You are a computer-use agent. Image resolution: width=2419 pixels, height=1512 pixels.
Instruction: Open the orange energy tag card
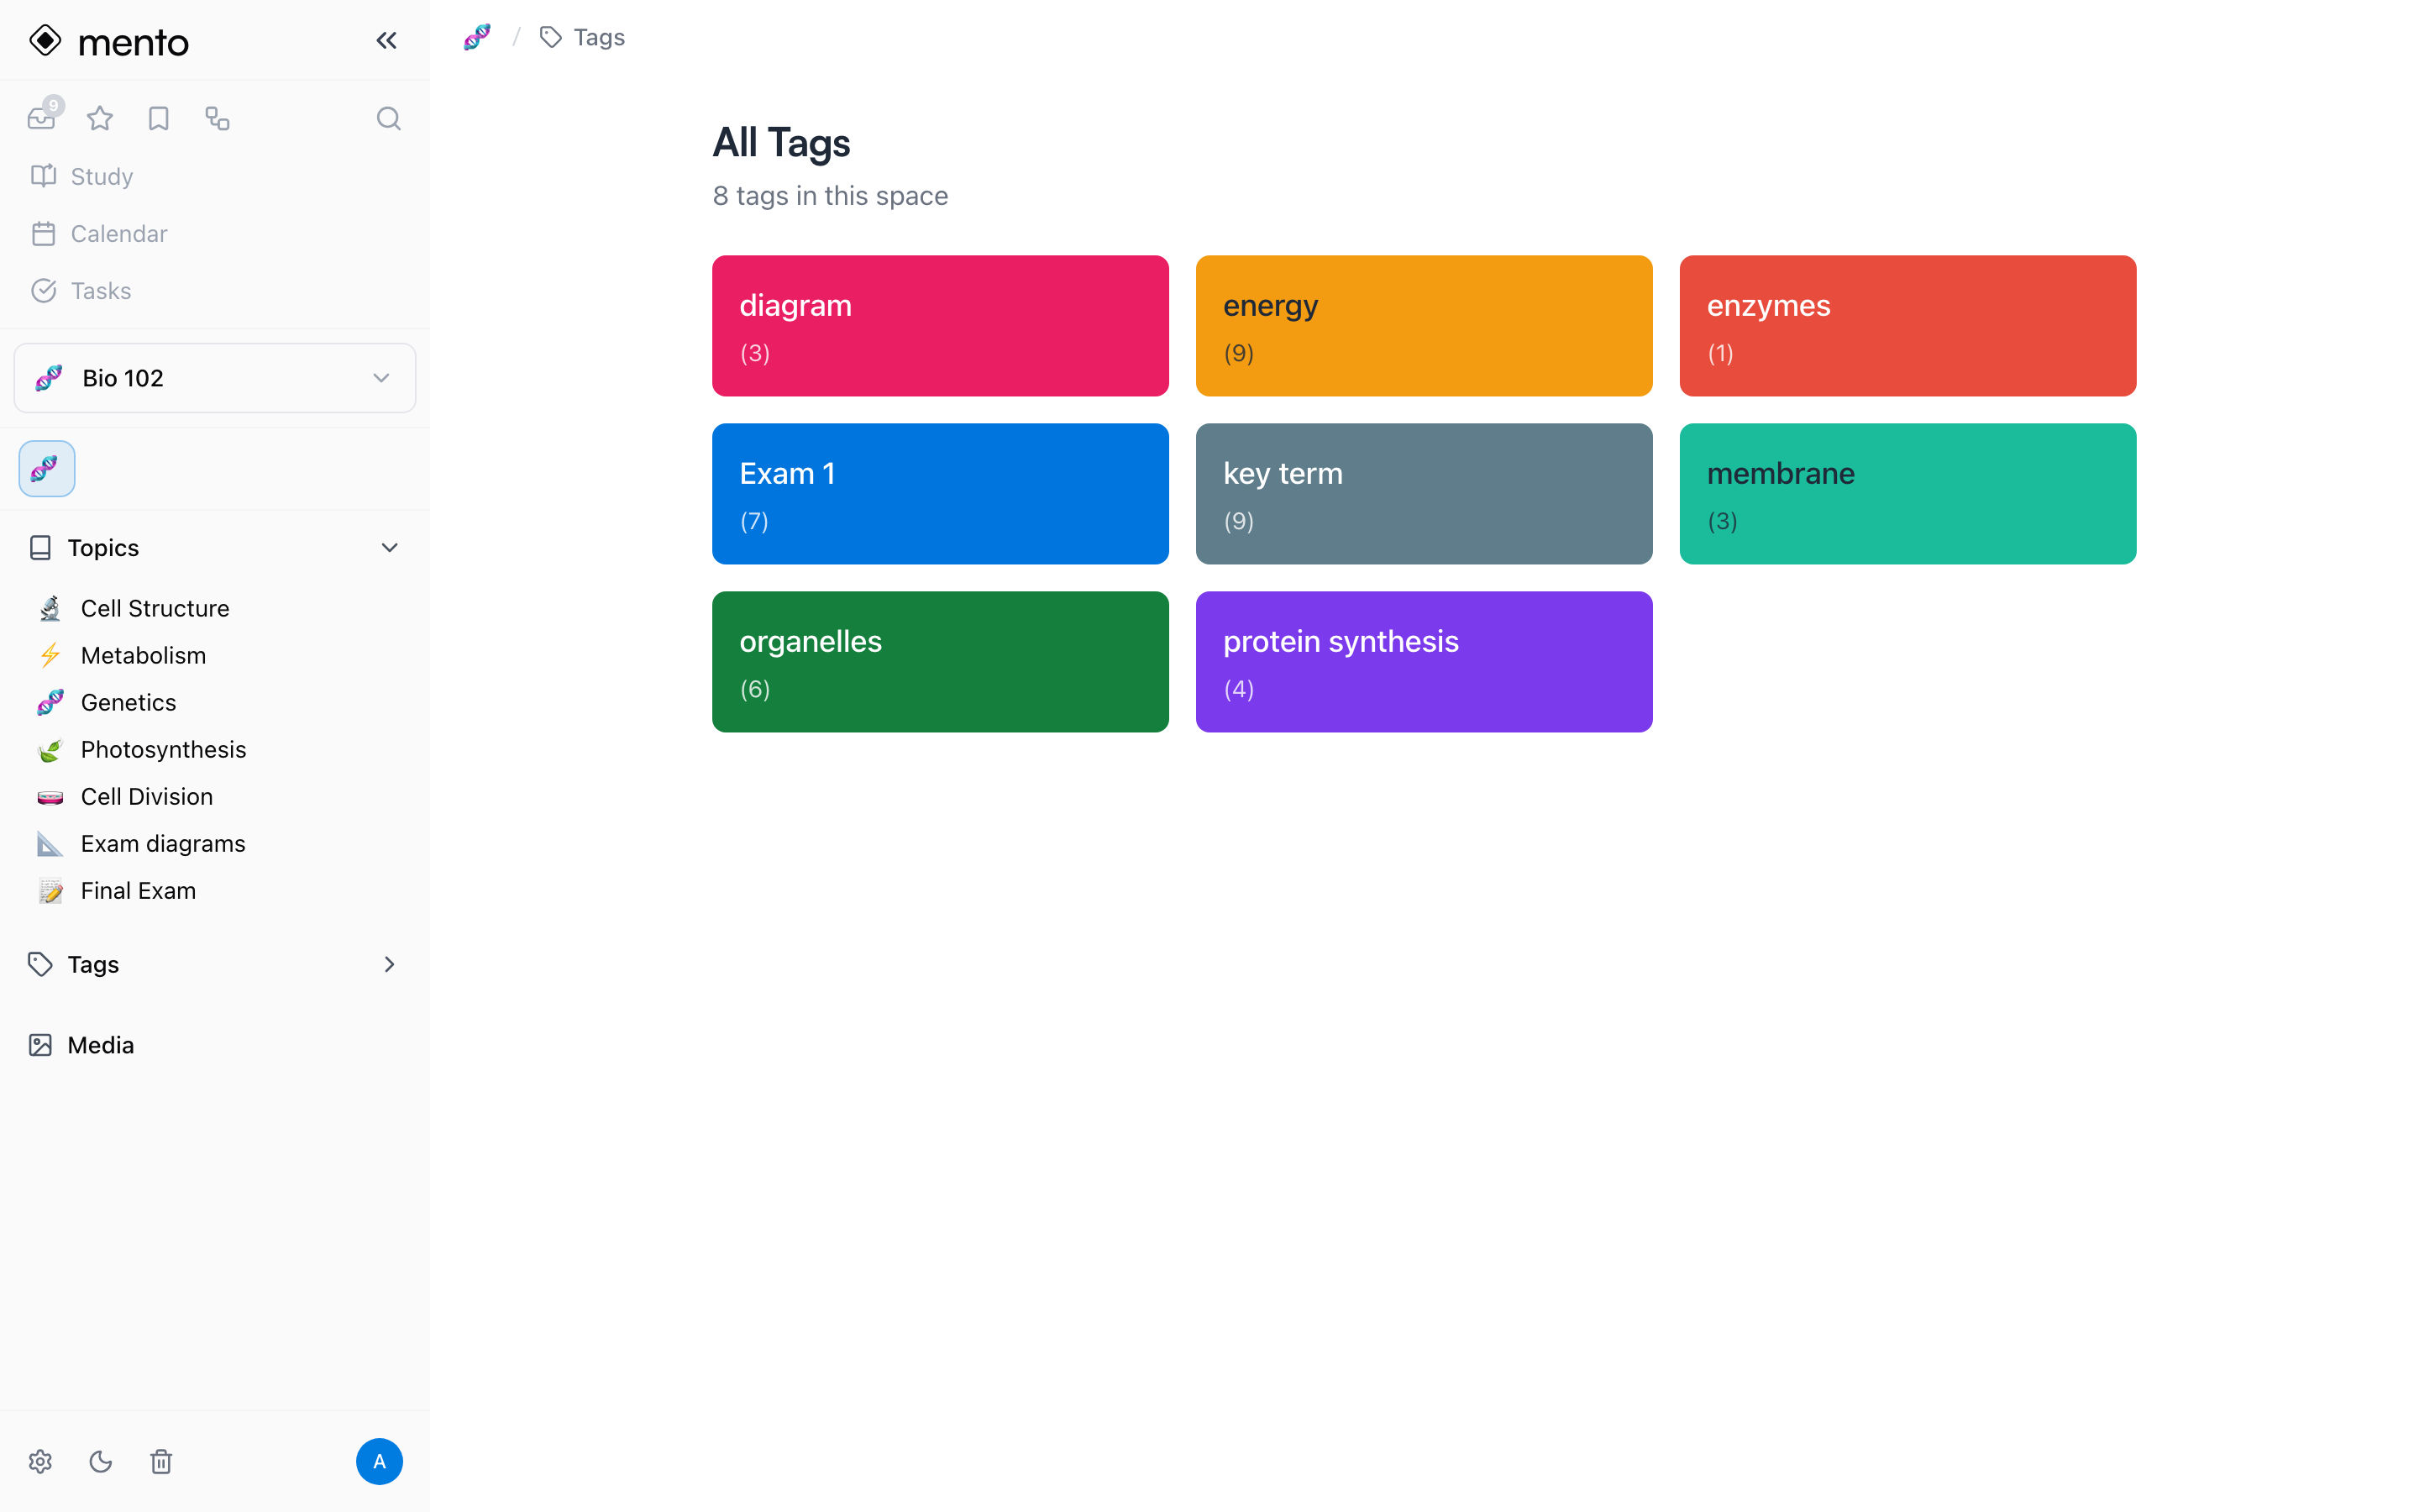click(1425, 326)
